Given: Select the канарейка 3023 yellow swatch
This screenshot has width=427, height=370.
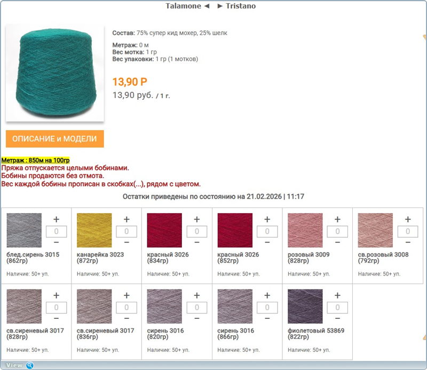Looking at the screenshot, I should [x=94, y=230].
